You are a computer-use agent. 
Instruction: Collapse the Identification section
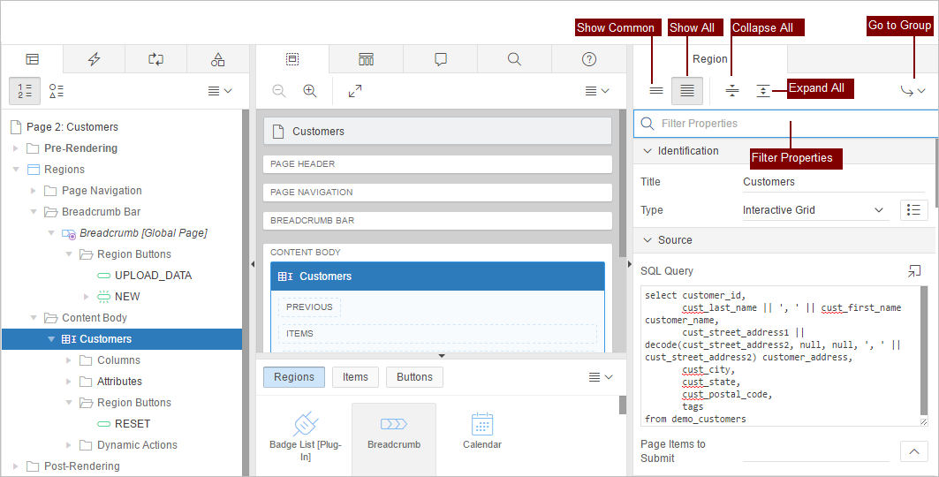click(647, 151)
